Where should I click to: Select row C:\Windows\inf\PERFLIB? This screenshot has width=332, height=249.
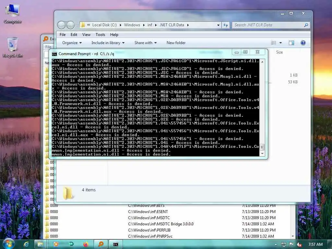pyautogui.click(x=167, y=230)
